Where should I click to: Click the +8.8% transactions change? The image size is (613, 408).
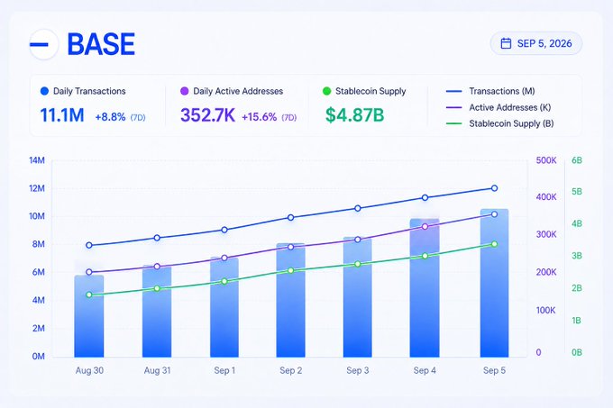coord(110,117)
